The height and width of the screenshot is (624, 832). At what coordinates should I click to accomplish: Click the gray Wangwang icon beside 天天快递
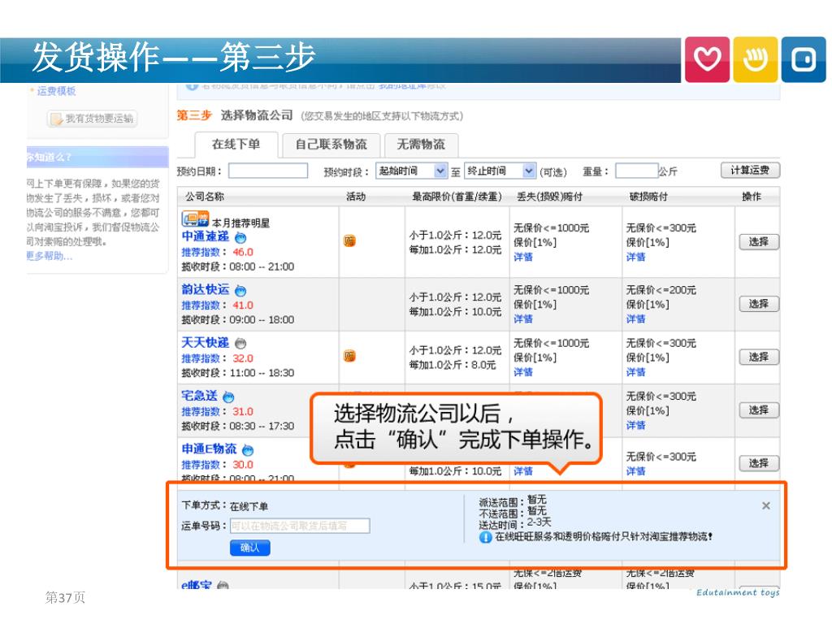tap(240, 344)
